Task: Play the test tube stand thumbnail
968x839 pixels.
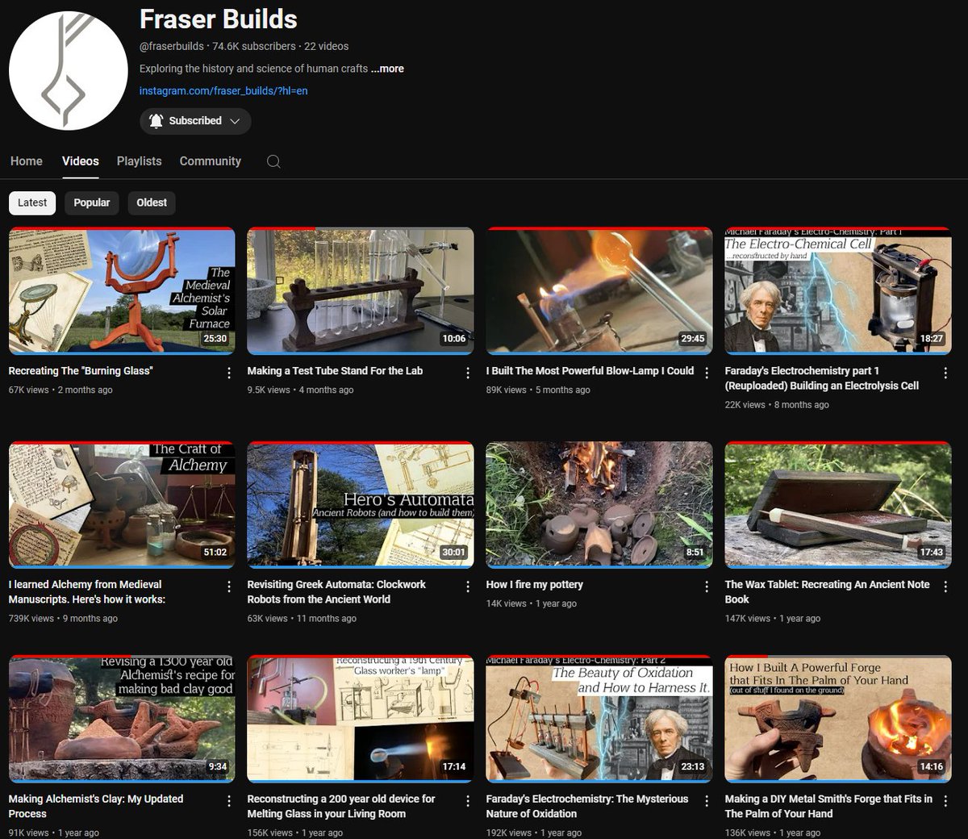Action: coord(361,290)
